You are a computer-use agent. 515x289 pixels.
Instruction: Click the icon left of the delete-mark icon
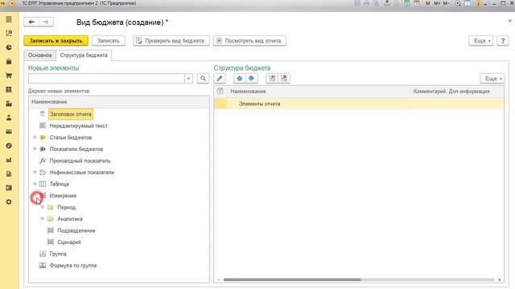click(x=272, y=79)
